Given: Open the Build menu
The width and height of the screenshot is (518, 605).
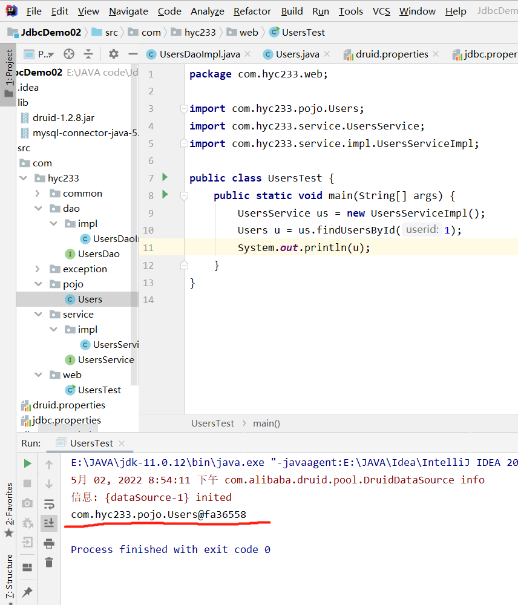Looking at the screenshot, I should click(292, 11).
